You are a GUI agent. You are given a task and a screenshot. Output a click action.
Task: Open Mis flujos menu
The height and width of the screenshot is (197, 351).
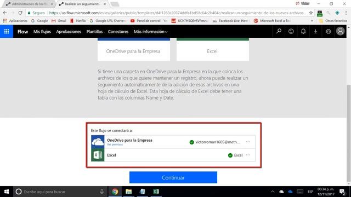[42, 32]
